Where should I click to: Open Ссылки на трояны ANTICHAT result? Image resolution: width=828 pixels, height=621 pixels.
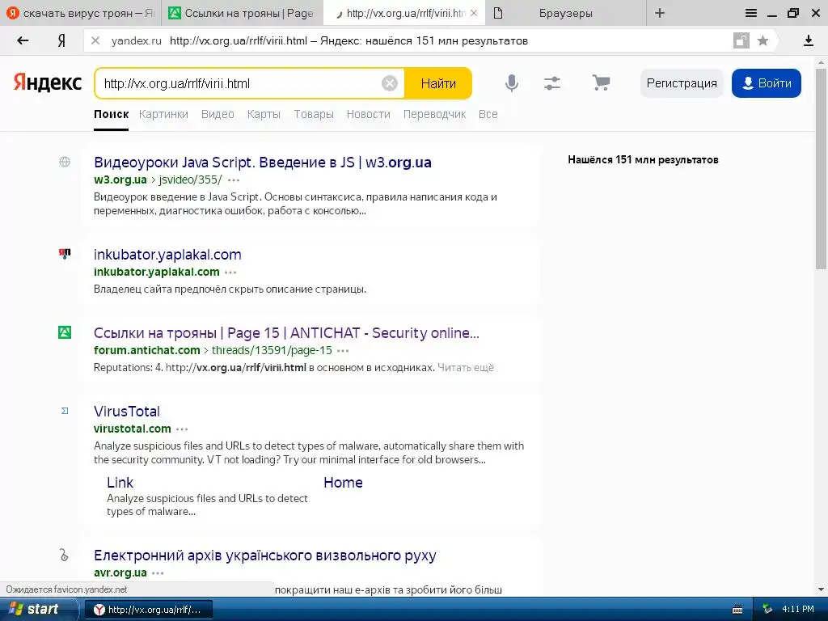[x=286, y=333]
